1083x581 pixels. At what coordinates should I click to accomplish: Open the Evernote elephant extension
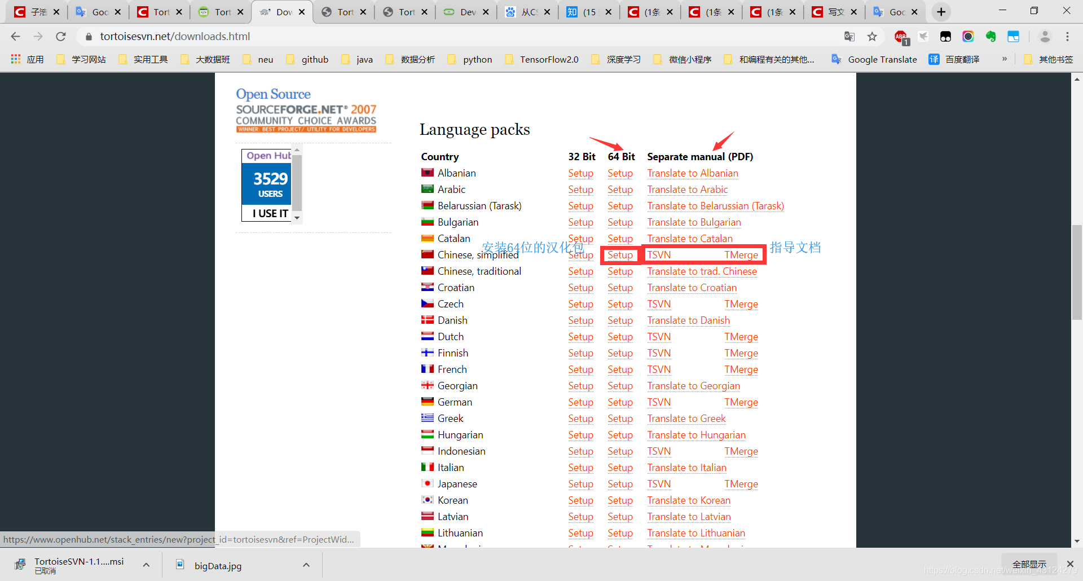[x=991, y=37]
